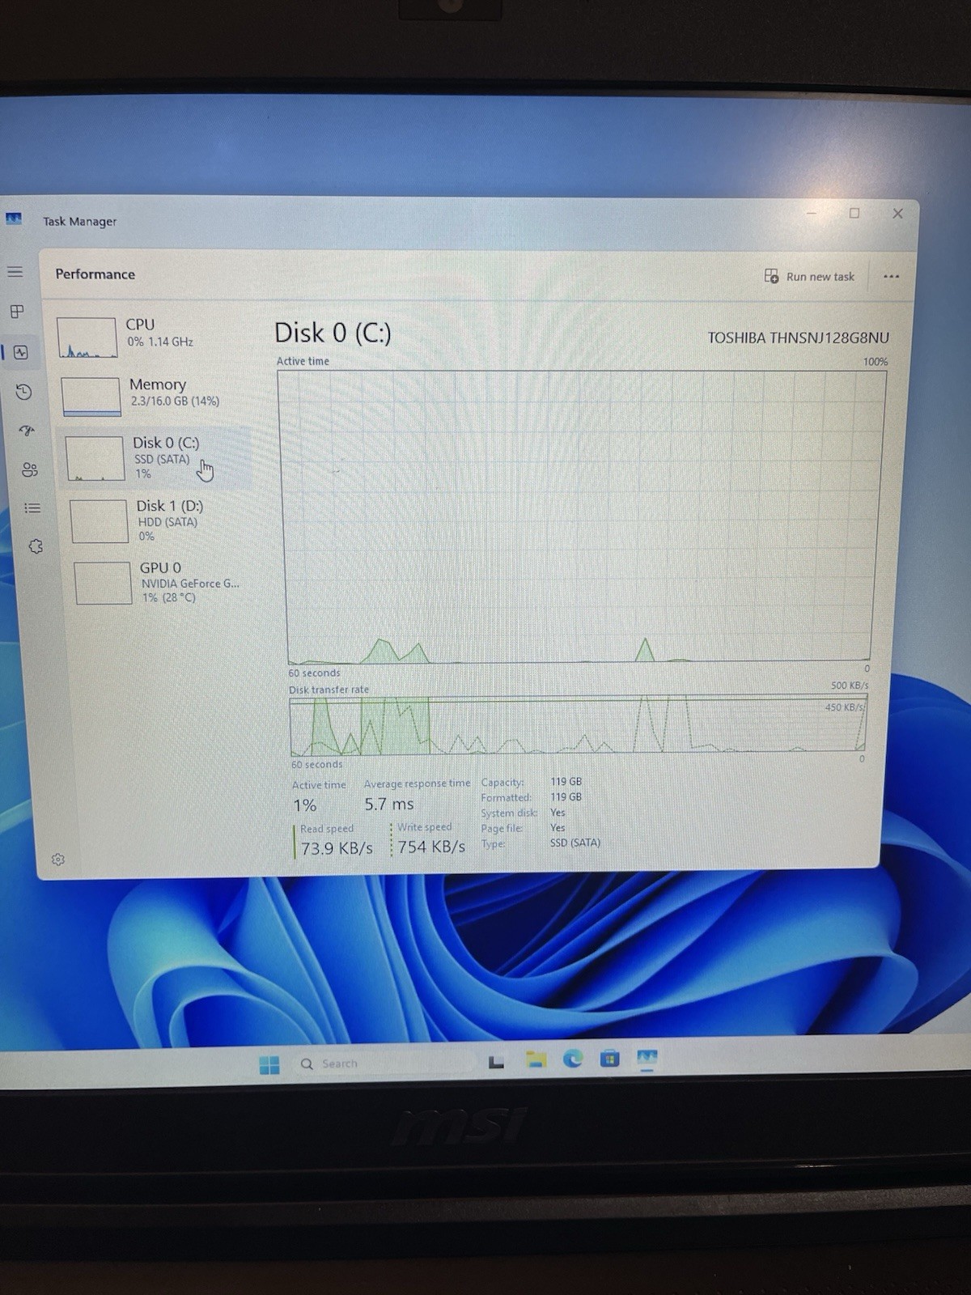Image resolution: width=971 pixels, height=1295 pixels.
Task: Click the taskbar Search box
Action: 384,1064
